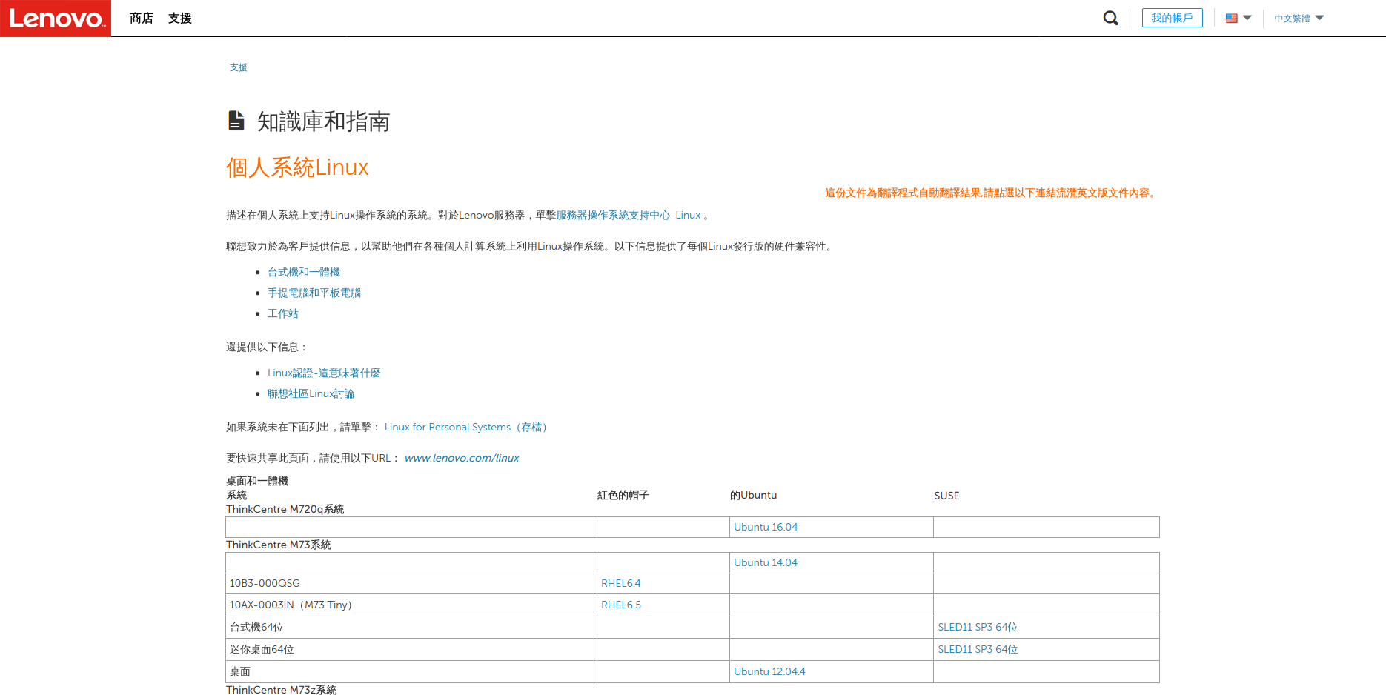
Task: Click the 紅色的帽子 column header
Action: click(623, 495)
